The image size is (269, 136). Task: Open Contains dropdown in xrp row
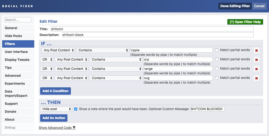pyautogui.click(x=116, y=60)
